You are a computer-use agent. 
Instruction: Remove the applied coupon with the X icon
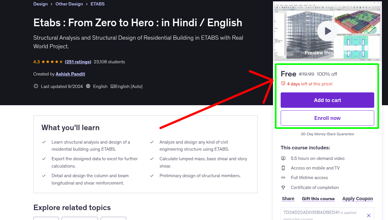tap(368, 216)
